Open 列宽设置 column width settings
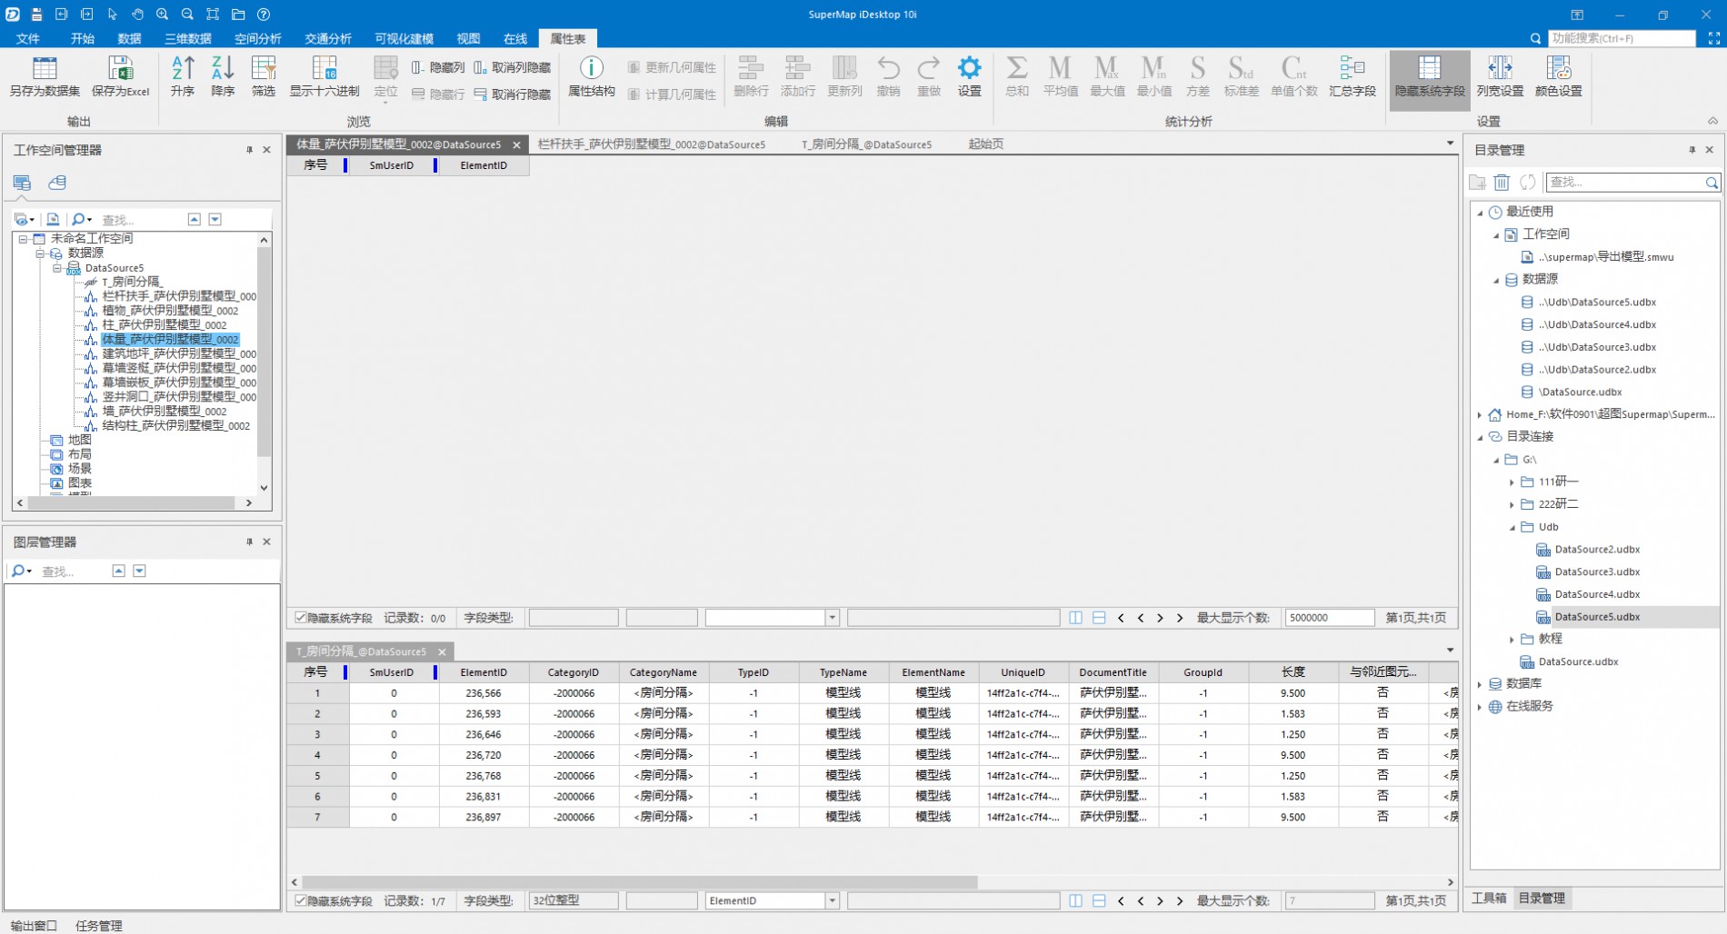Image resolution: width=1727 pixels, height=934 pixels. point(1500,76)
